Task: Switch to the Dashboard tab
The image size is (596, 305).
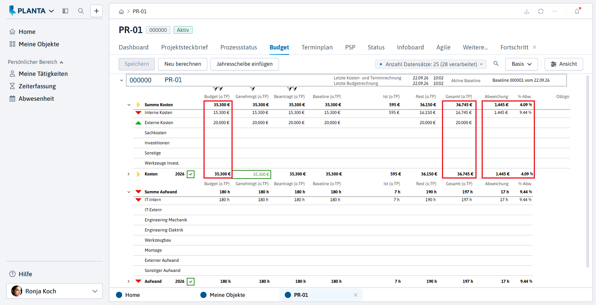Action: click(x=133, y=47)
